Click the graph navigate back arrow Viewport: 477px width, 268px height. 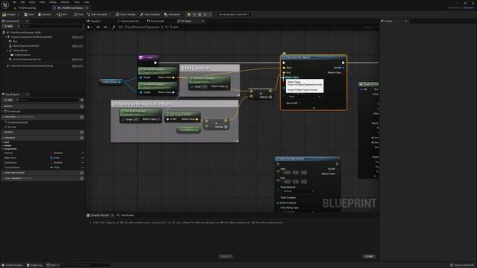(x=98, y=27)
